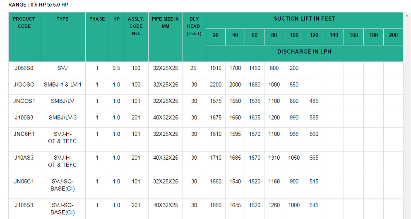411x219 pixels.
Task: Click the 1910 discharge value
Action: [216, 68]
